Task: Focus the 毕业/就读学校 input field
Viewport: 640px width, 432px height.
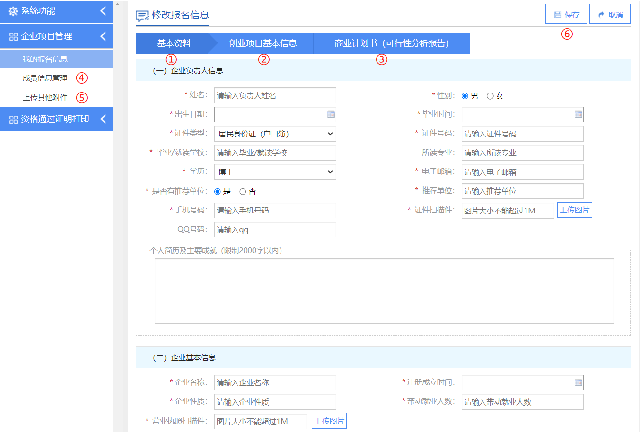Action: point(275,152)
